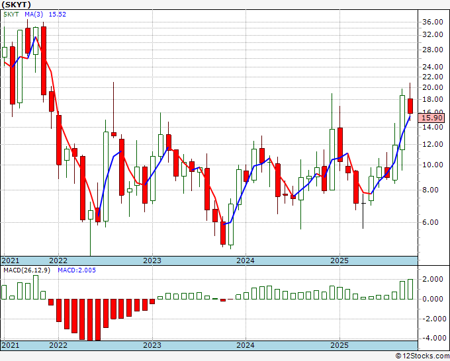Click the 20.00 price axis label
This screenshot has height=361, width=450.
(x=433, y=87)
